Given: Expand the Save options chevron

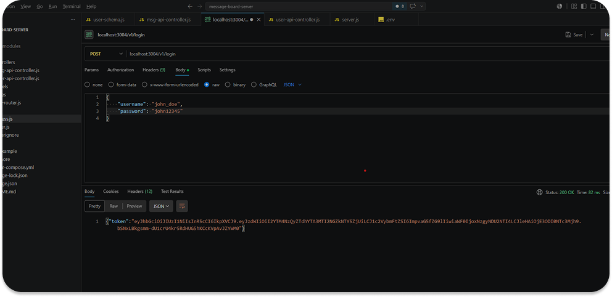Looking at the screenshot, I should tap(592, 35).
